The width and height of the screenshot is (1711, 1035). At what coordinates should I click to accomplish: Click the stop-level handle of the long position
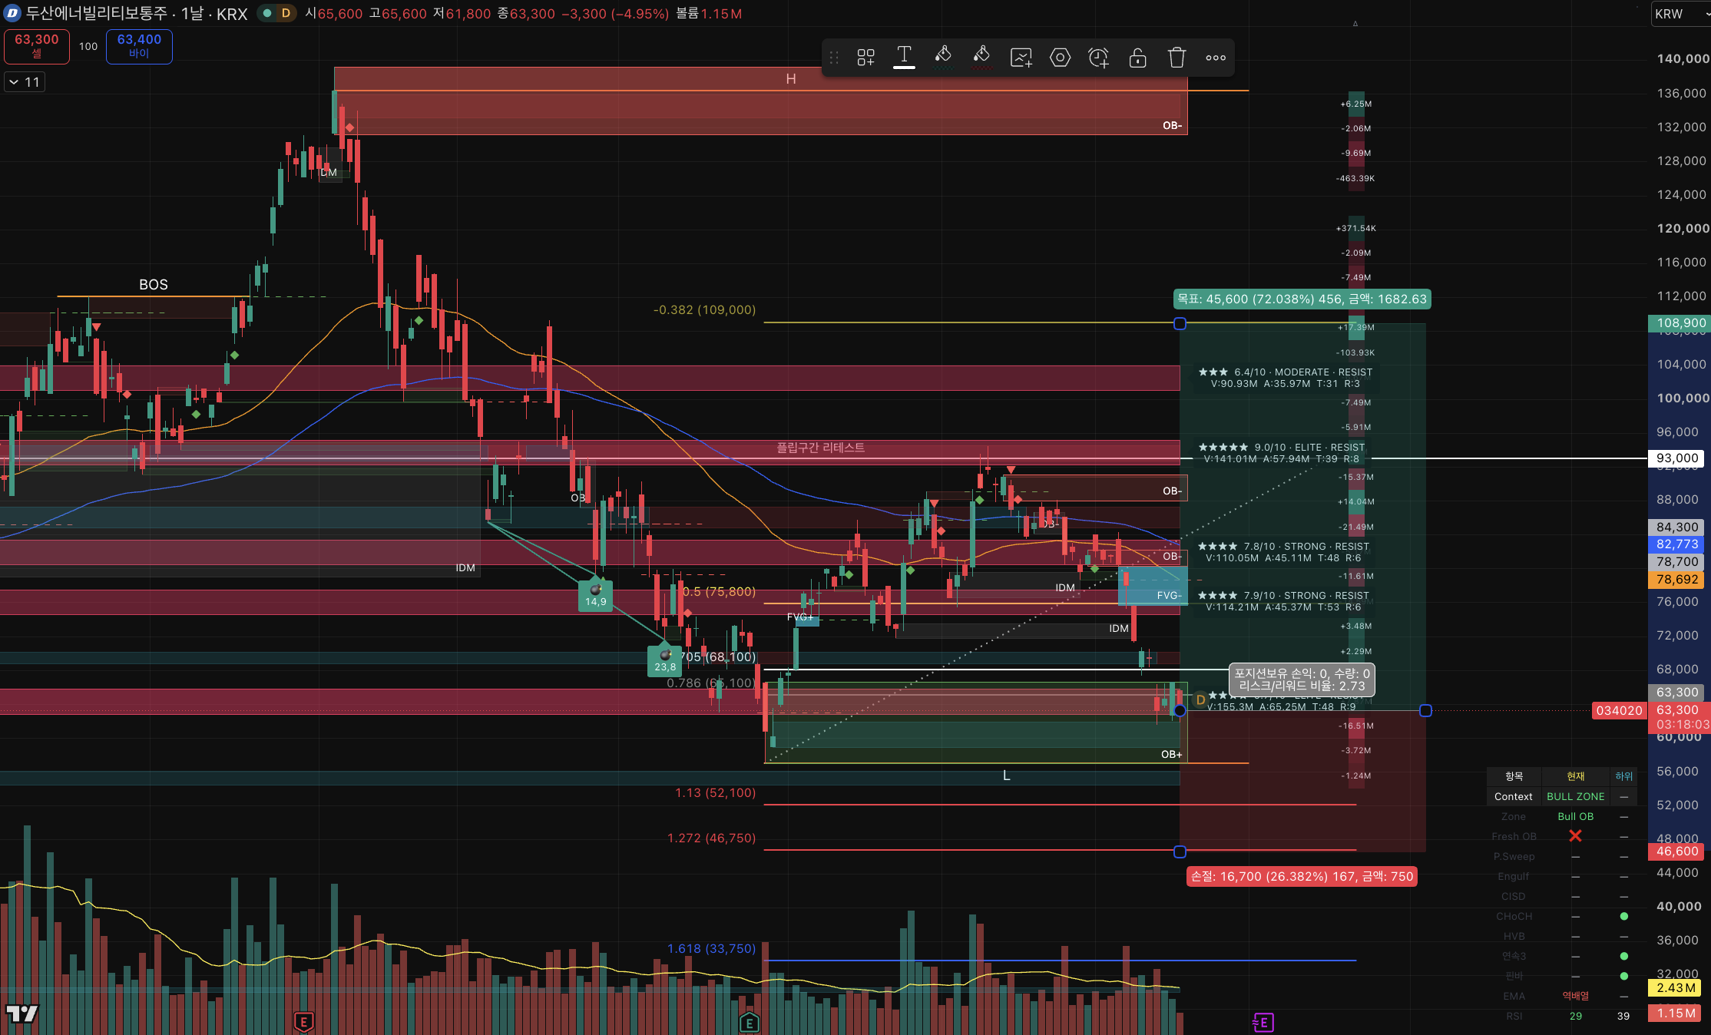(1180, 851)
